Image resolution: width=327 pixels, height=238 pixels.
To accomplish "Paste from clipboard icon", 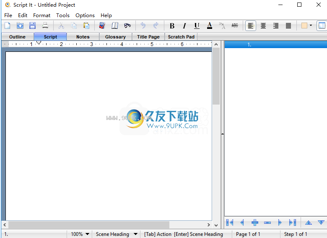I will [x=86, y=26].
